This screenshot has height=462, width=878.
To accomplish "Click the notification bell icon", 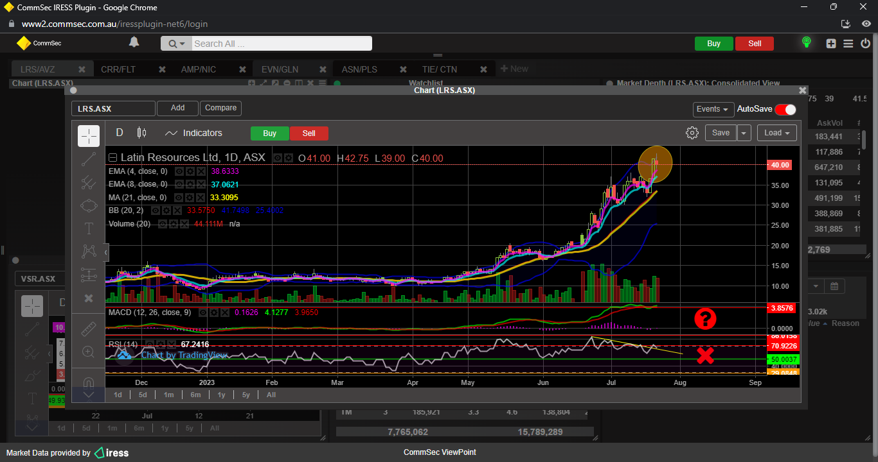I will (134, 42).
